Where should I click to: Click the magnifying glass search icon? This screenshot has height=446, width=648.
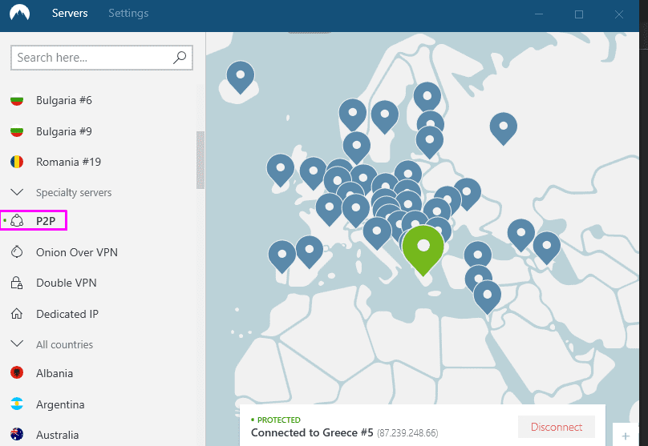point(180,58)
